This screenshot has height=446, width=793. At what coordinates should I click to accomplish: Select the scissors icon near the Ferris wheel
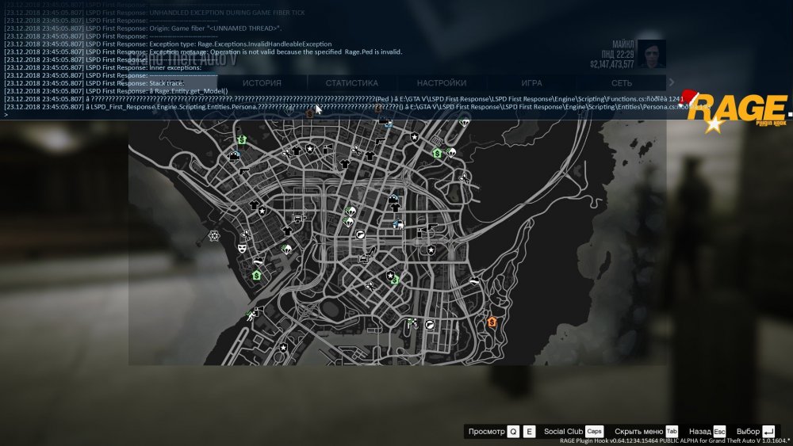pyautogui.click(x=246, y=234)
